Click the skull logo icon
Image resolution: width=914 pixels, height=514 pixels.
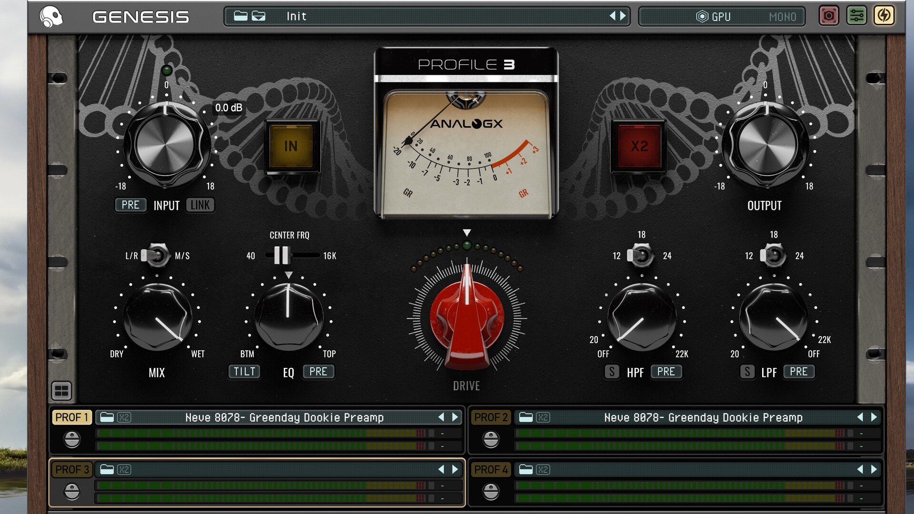pos(51,17)
